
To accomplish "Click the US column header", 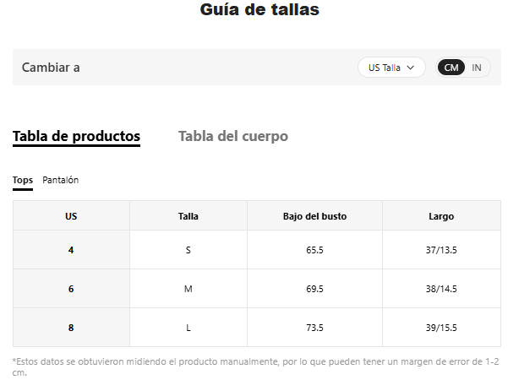I will point(71,216).
